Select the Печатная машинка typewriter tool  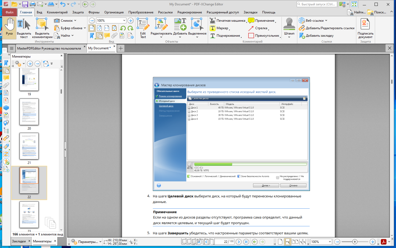click(228, 21)
